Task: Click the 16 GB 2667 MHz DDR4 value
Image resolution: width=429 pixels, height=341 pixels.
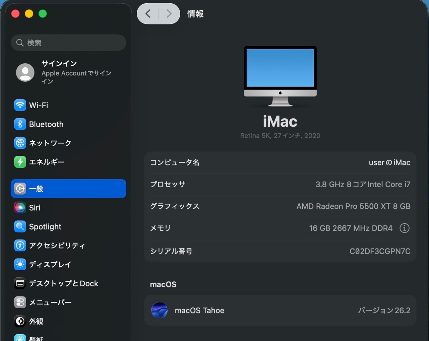Action: 351,228
